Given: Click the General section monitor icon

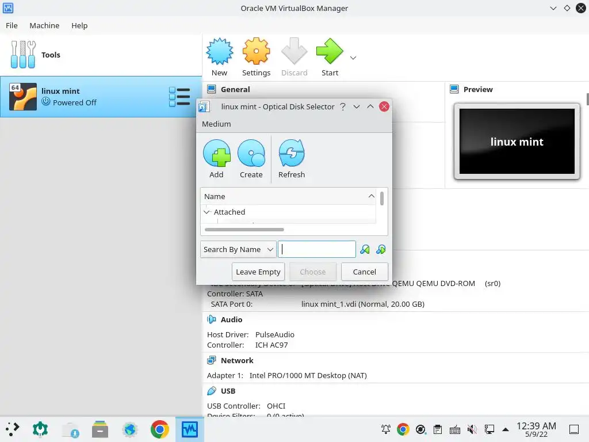Looking at the screenshot, I should point(212,89).
